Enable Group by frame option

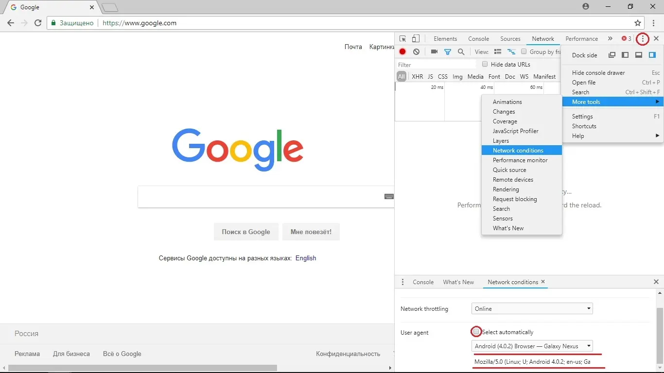click(524, 51)
